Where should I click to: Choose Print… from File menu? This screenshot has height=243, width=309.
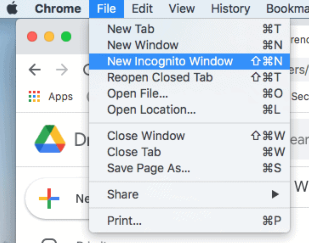(124, 221)
